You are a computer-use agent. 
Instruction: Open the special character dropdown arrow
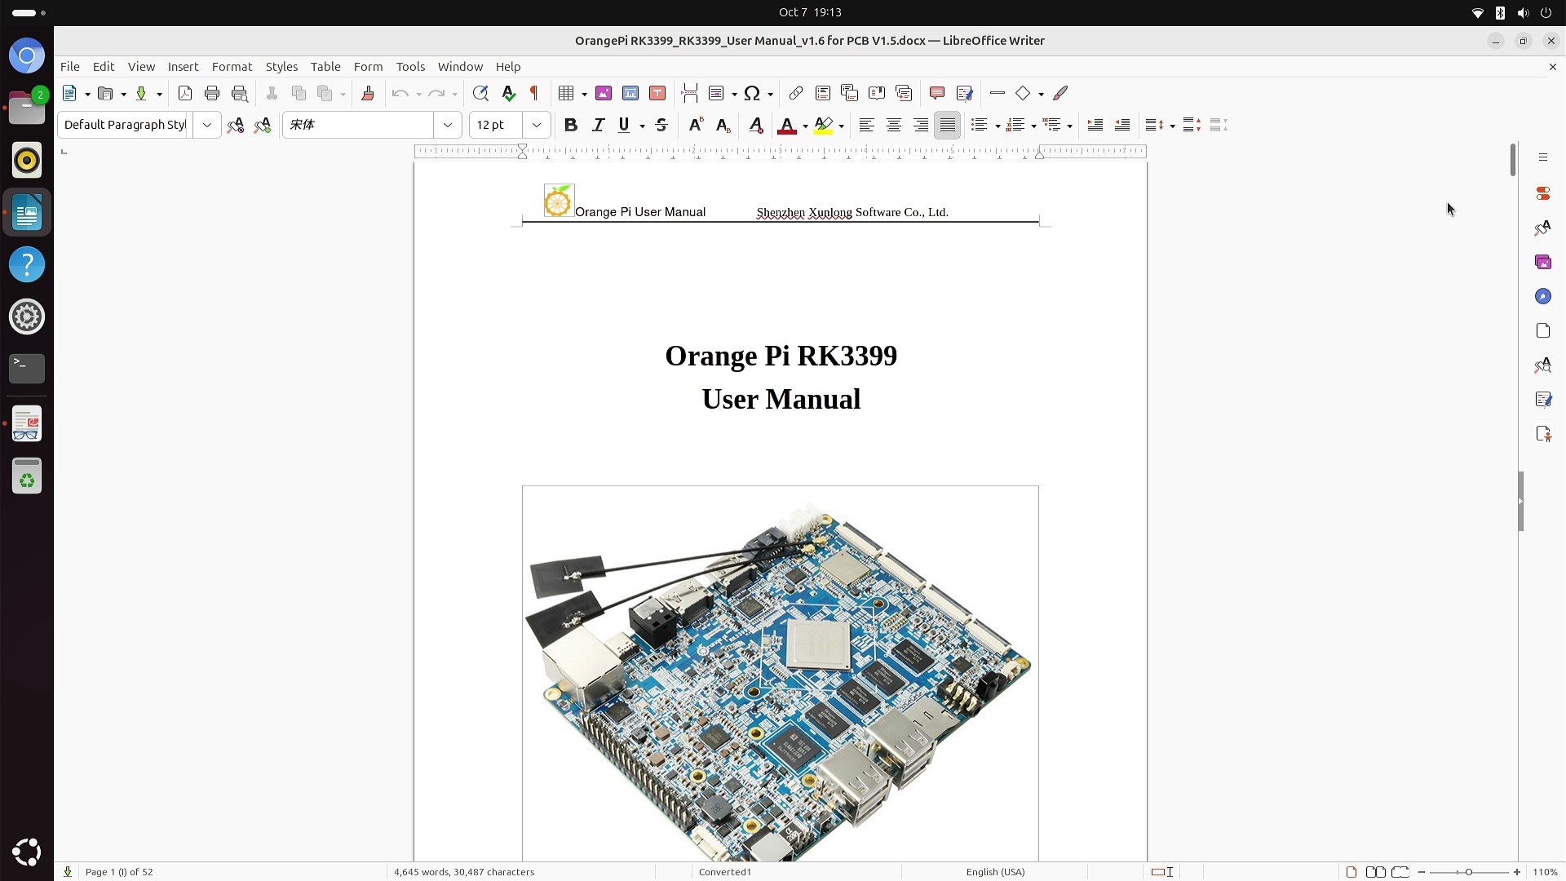pyautogui.click(x=770, y=94)
